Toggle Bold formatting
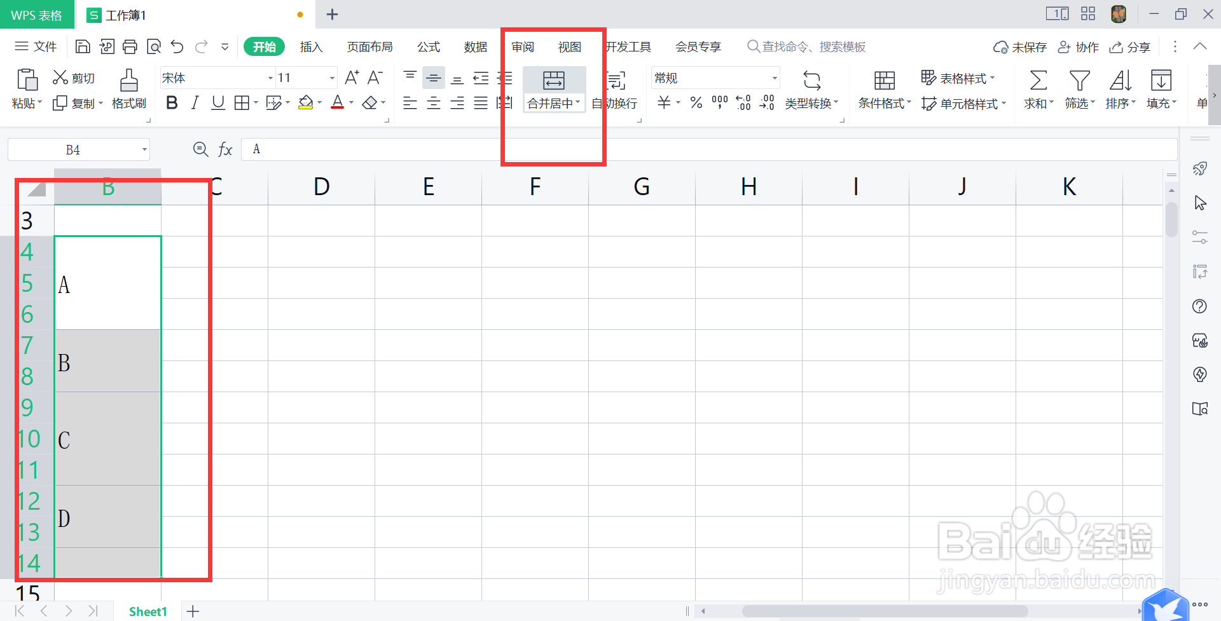Viewport: 1221px width, 621px height. (172, 103)
